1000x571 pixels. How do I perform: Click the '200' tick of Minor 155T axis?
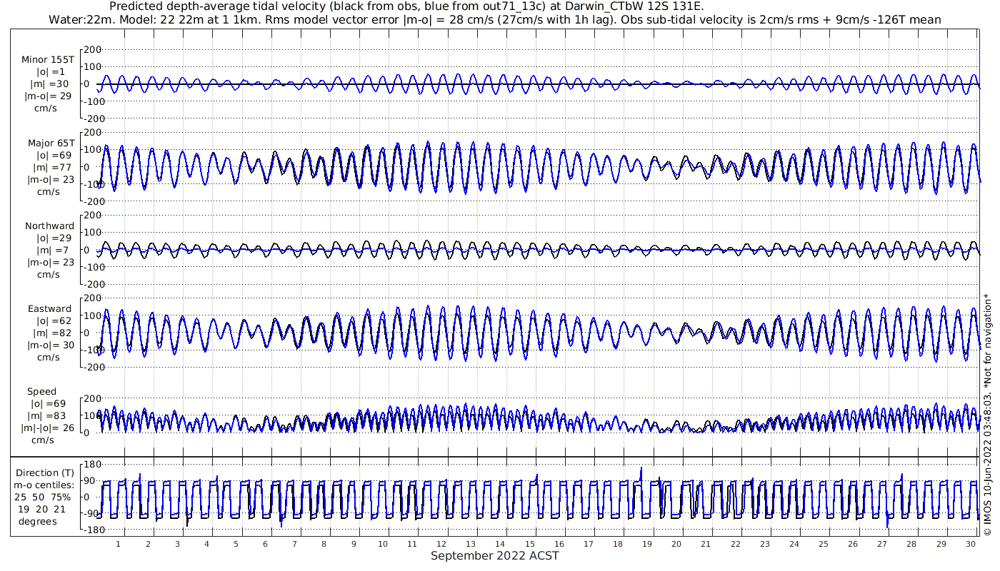coord(93,49)
